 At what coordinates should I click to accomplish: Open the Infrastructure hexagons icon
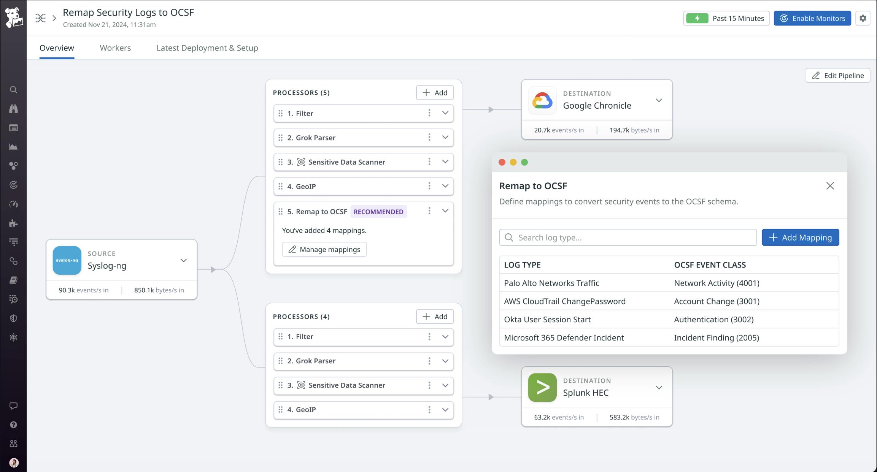tap(14, 165)
